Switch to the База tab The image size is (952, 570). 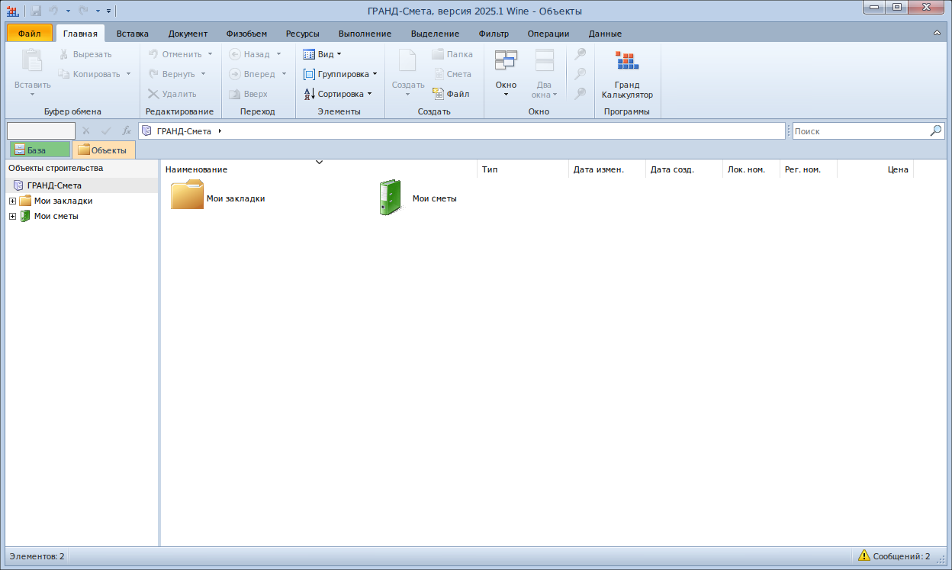(40, 150)
